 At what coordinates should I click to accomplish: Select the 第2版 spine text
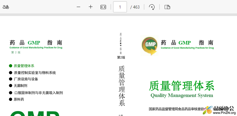click(x=121, y=57)
